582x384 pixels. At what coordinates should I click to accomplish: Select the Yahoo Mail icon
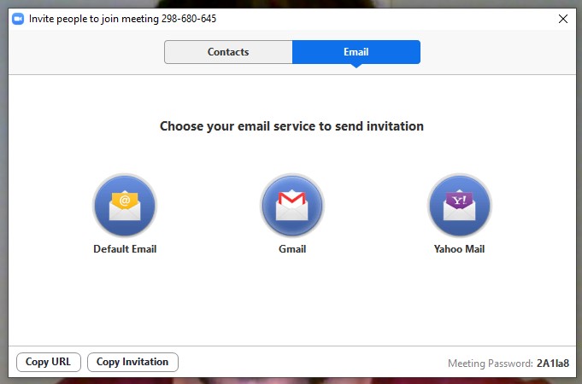point(460,206)
